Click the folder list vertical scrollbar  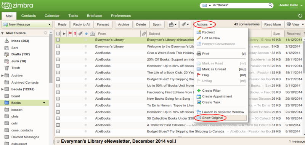[x=51, y=58]
